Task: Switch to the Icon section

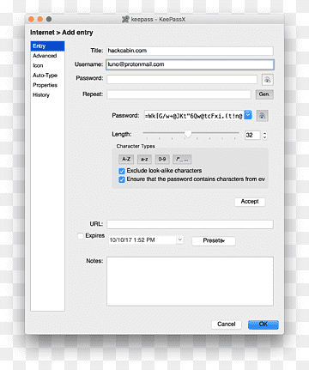Action: pos(47,65)
